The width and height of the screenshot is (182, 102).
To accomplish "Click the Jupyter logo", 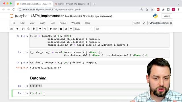I will pos(19,16).
